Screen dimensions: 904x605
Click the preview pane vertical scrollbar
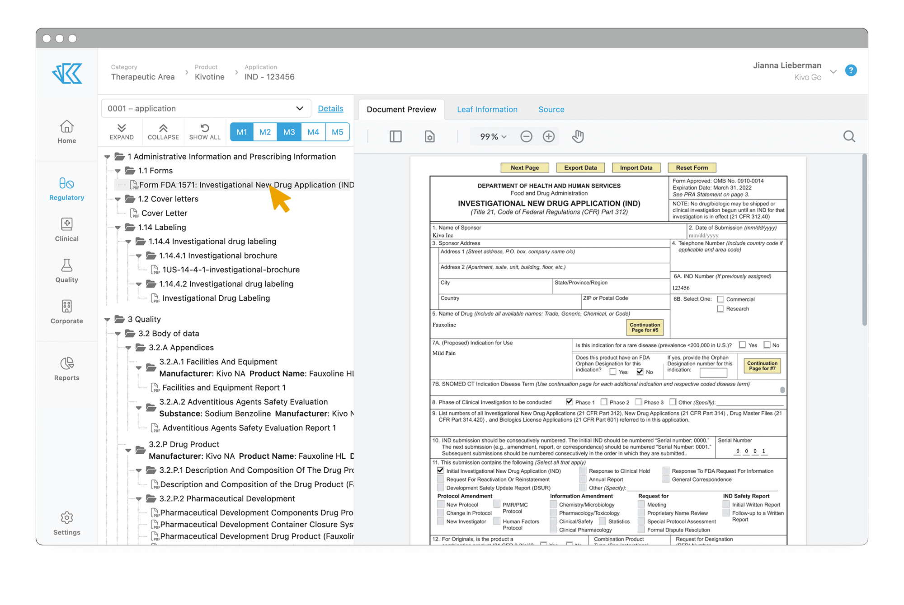click(864, 239)
